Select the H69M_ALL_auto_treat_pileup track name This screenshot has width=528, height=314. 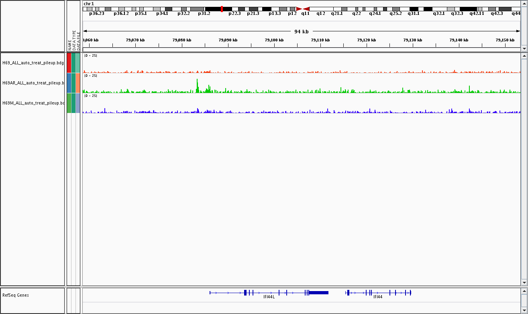(33, 103)
